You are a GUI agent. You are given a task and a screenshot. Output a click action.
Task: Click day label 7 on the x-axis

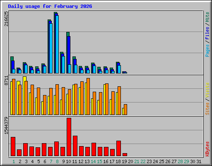pos(51,161)
